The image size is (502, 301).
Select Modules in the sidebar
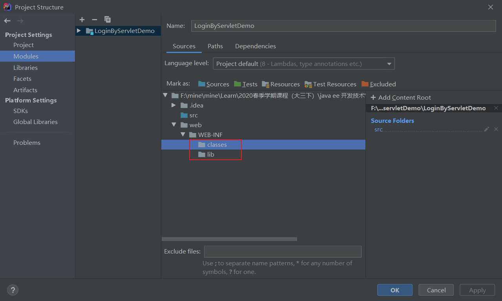37,56
